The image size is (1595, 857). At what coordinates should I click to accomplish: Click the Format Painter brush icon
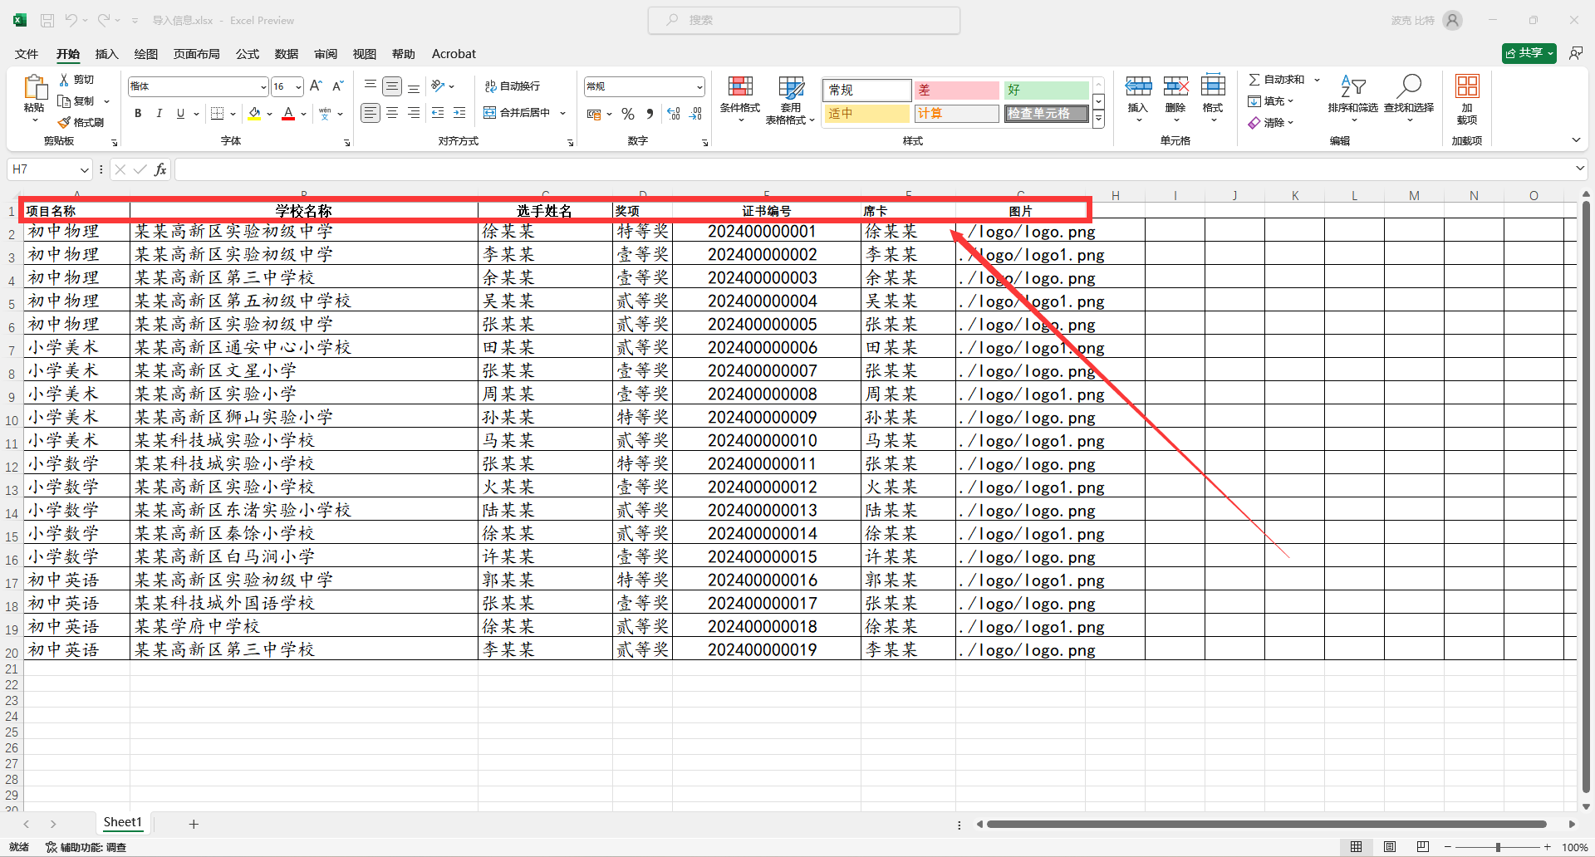tap(65, 122)
